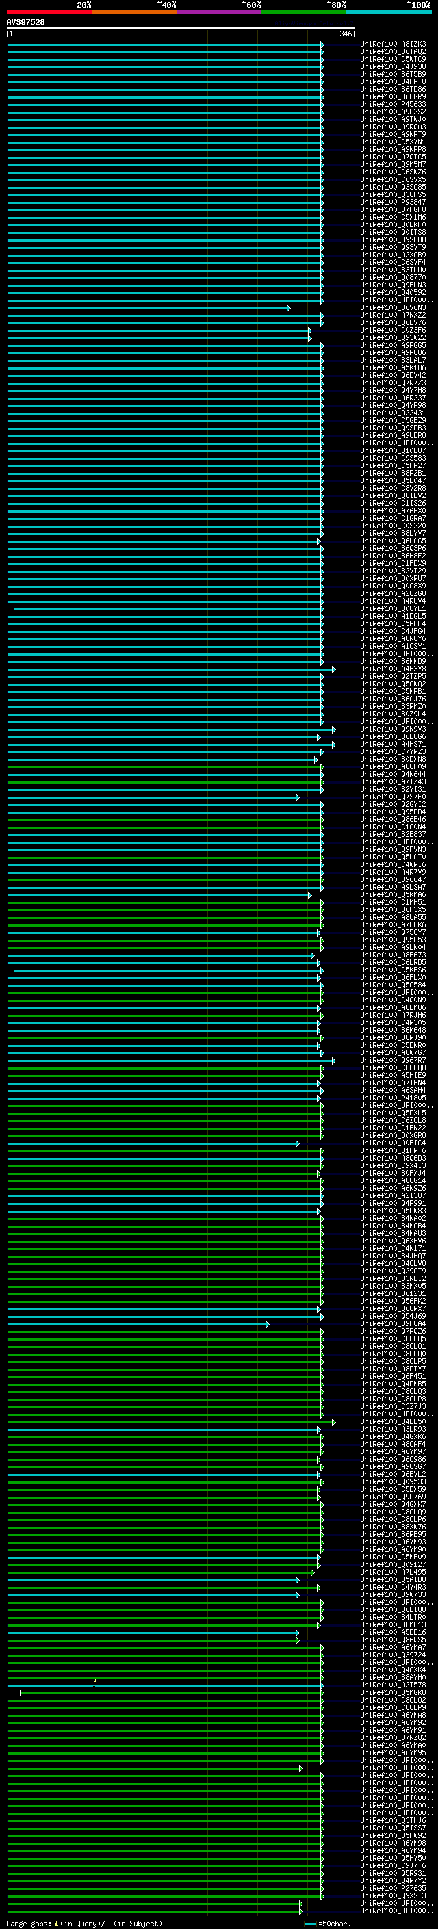Viewport: 438px width, 1929px height.
Task: Open the UniRef100_A3LR93 hit label
Action: 393,1429
